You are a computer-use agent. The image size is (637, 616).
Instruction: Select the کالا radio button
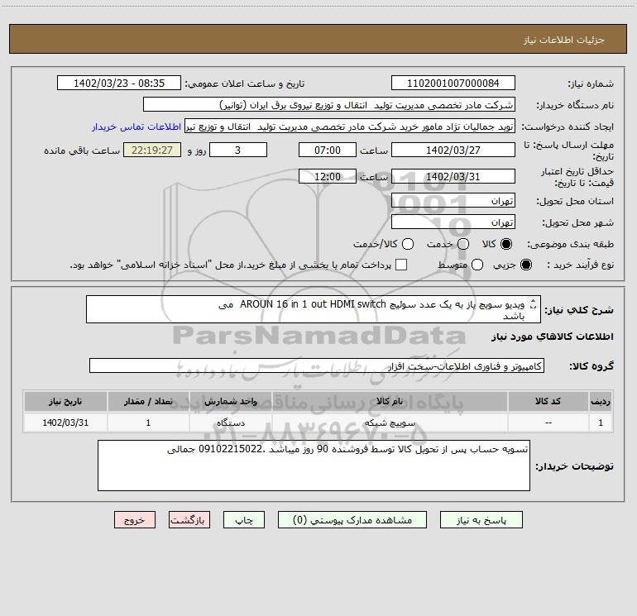[x=506, y=244]
